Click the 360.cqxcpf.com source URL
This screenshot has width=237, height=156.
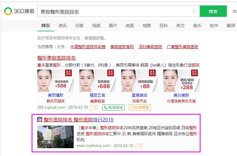pyautogui.click(x=51, y=108)
